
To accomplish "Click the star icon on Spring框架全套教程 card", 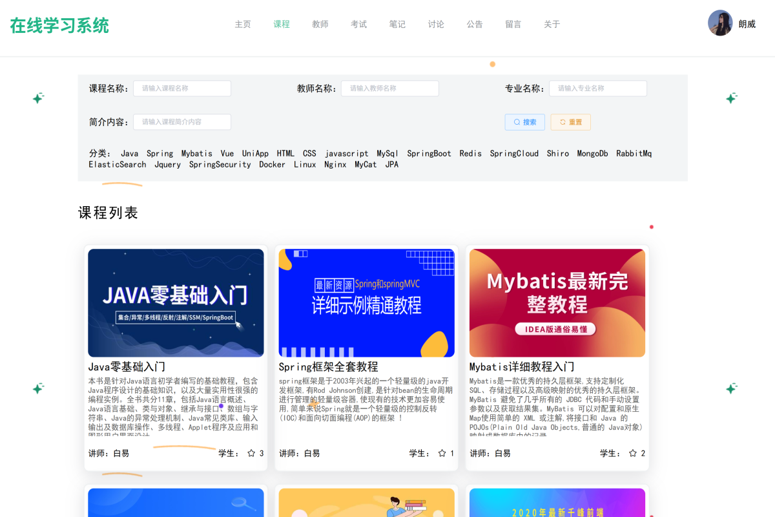I will (x=441, y=453).
